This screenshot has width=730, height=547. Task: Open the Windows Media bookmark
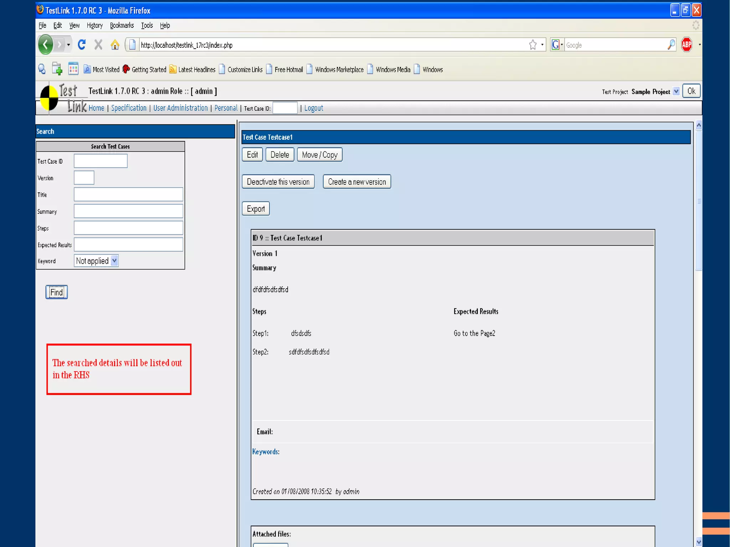point(389,69)
